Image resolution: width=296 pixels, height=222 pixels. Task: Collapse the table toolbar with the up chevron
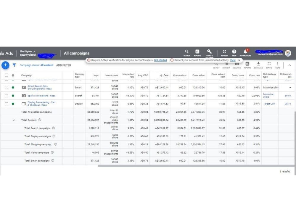coord(289,65)
